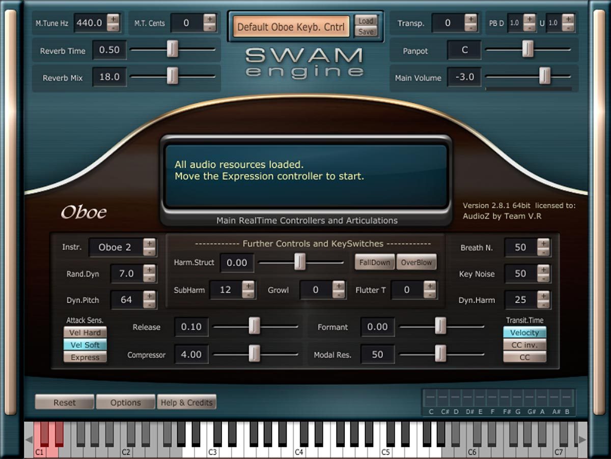Viewport: 611px width, 459px height.
Task: Click the preset name display Default Oboe Keyb. Cntrl
Action: pos(292,26)
